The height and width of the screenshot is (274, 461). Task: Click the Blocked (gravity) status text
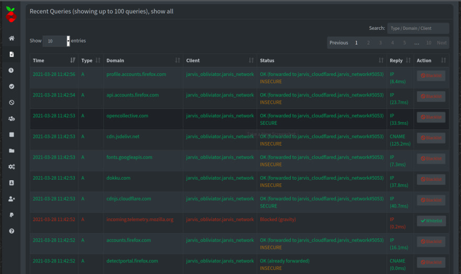pos(278,220)
